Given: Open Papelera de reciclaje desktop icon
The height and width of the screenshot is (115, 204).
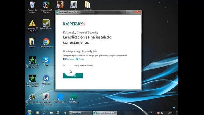Looking at the screenshot, I should 32,7.
